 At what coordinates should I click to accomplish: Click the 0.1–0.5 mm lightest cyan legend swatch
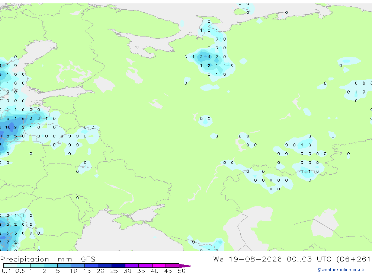10,266
